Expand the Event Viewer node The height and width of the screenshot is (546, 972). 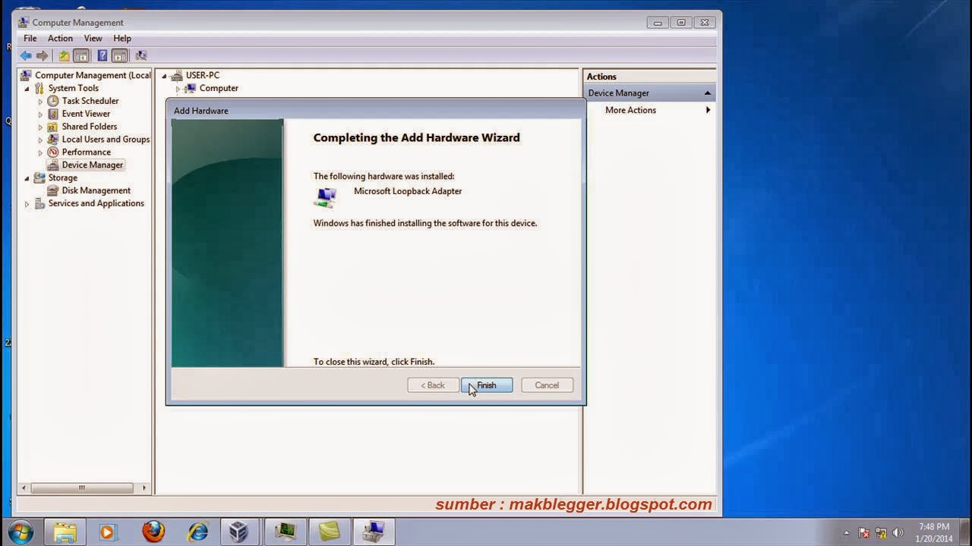point(41,115)
